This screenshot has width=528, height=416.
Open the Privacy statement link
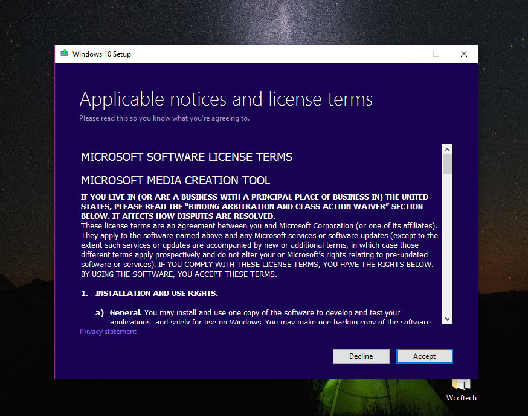tap(108, 332)
